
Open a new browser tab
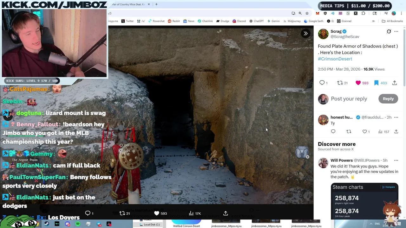(156, 4)
